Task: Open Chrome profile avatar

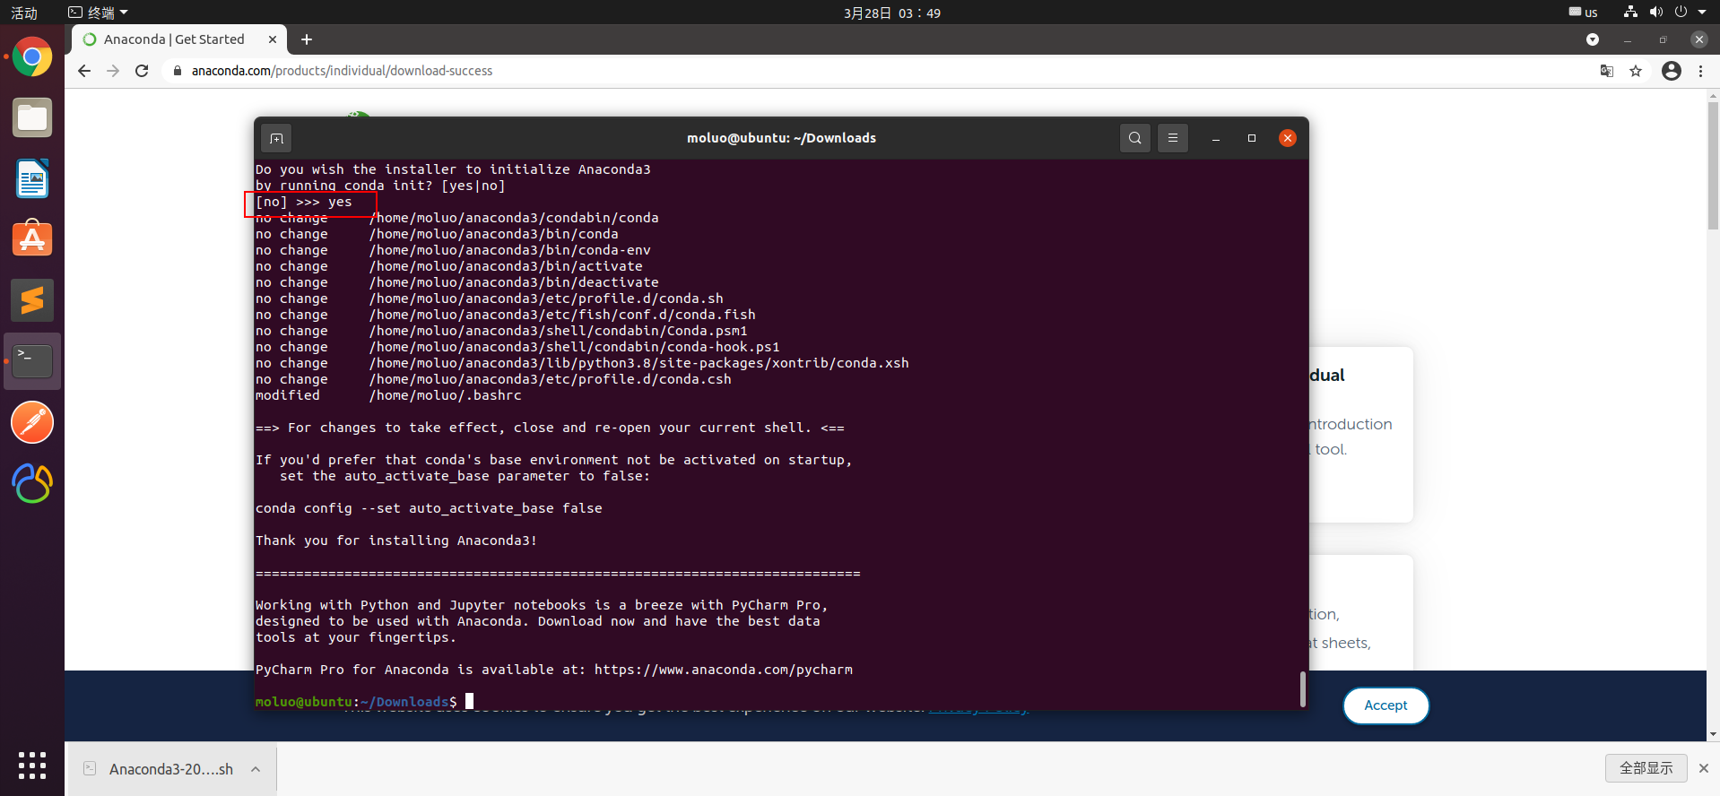Action: pos(1672,71)
